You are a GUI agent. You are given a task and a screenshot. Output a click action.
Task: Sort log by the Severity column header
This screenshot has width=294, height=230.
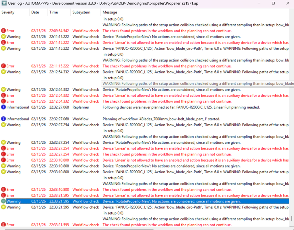pos(8,12)
